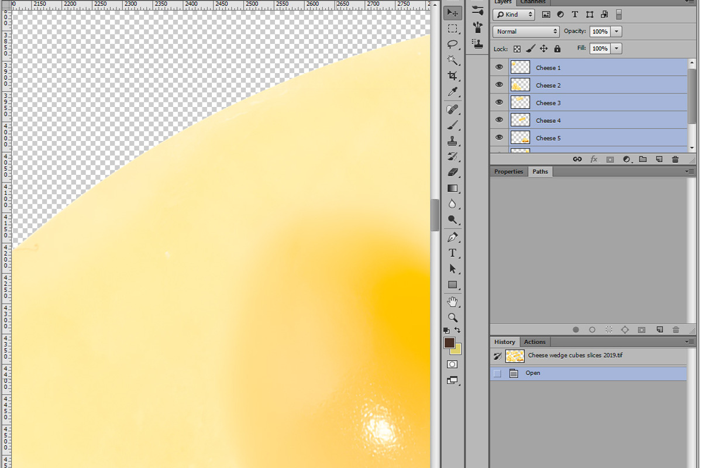Set the foreground color swatch
Viewport: 702px width, 468px height.
click(x=449, y=343)
